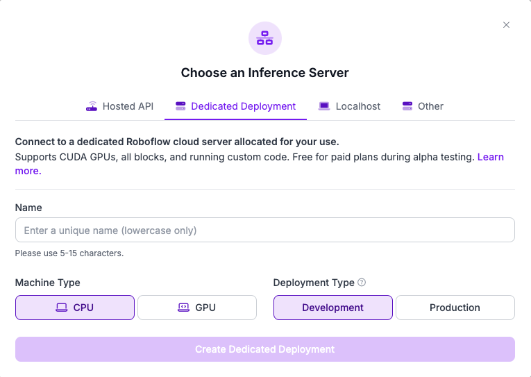This screenshot has height=377, width=531.
Task: Click Create Dedicated Deployment button
Action: point(265,349)
